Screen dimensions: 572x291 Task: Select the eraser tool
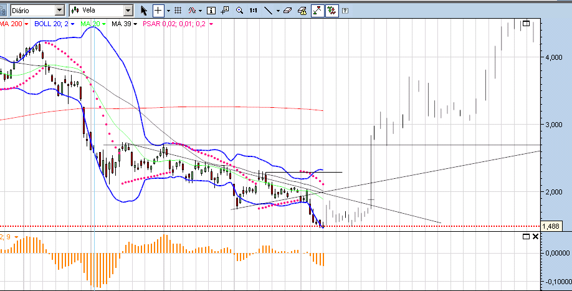click(x=288, y=11)
